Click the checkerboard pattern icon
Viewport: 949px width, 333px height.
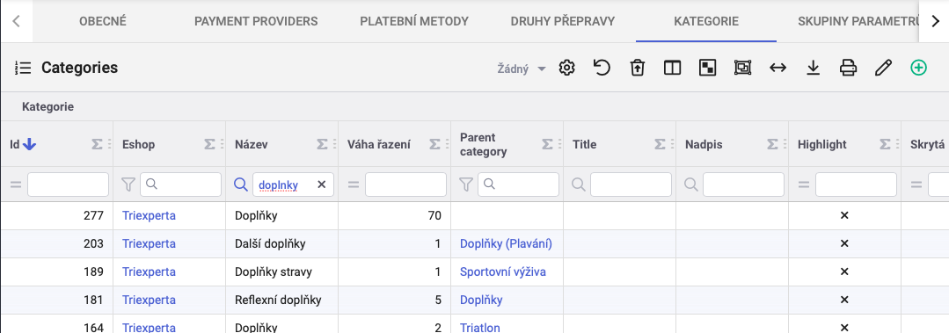[x=707, y=68]
